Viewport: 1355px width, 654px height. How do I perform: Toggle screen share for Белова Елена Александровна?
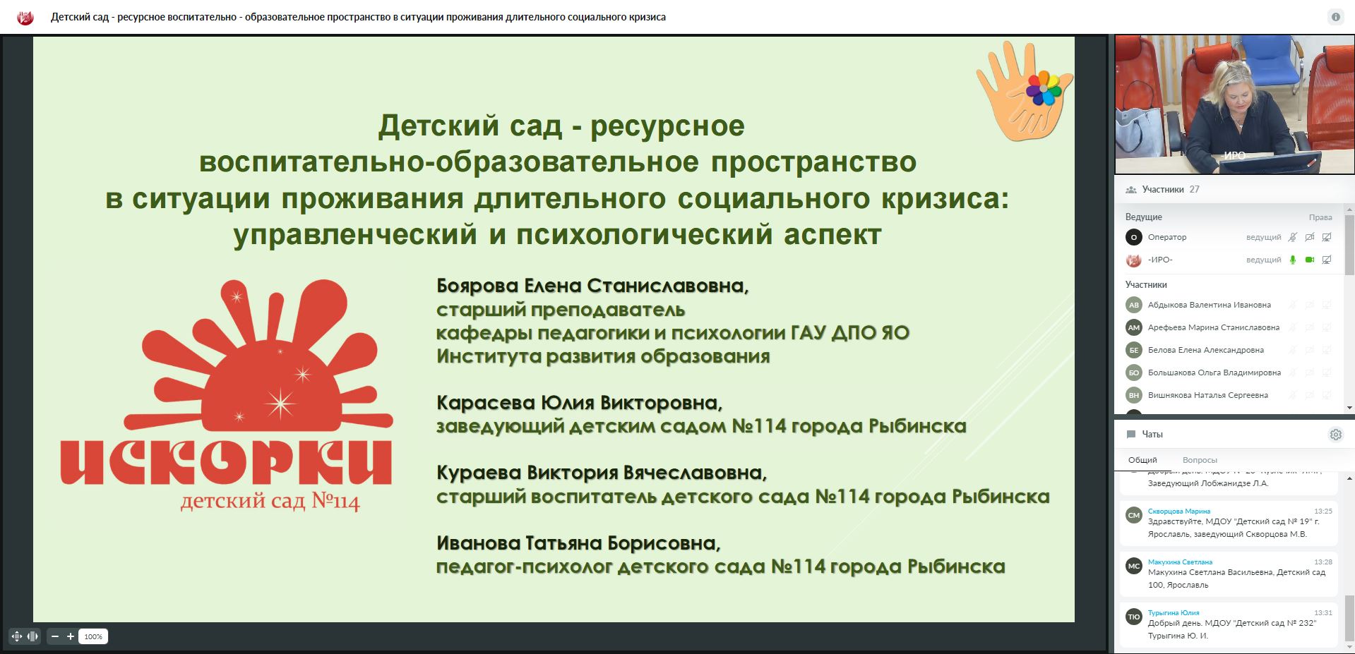coord(1327,351)
